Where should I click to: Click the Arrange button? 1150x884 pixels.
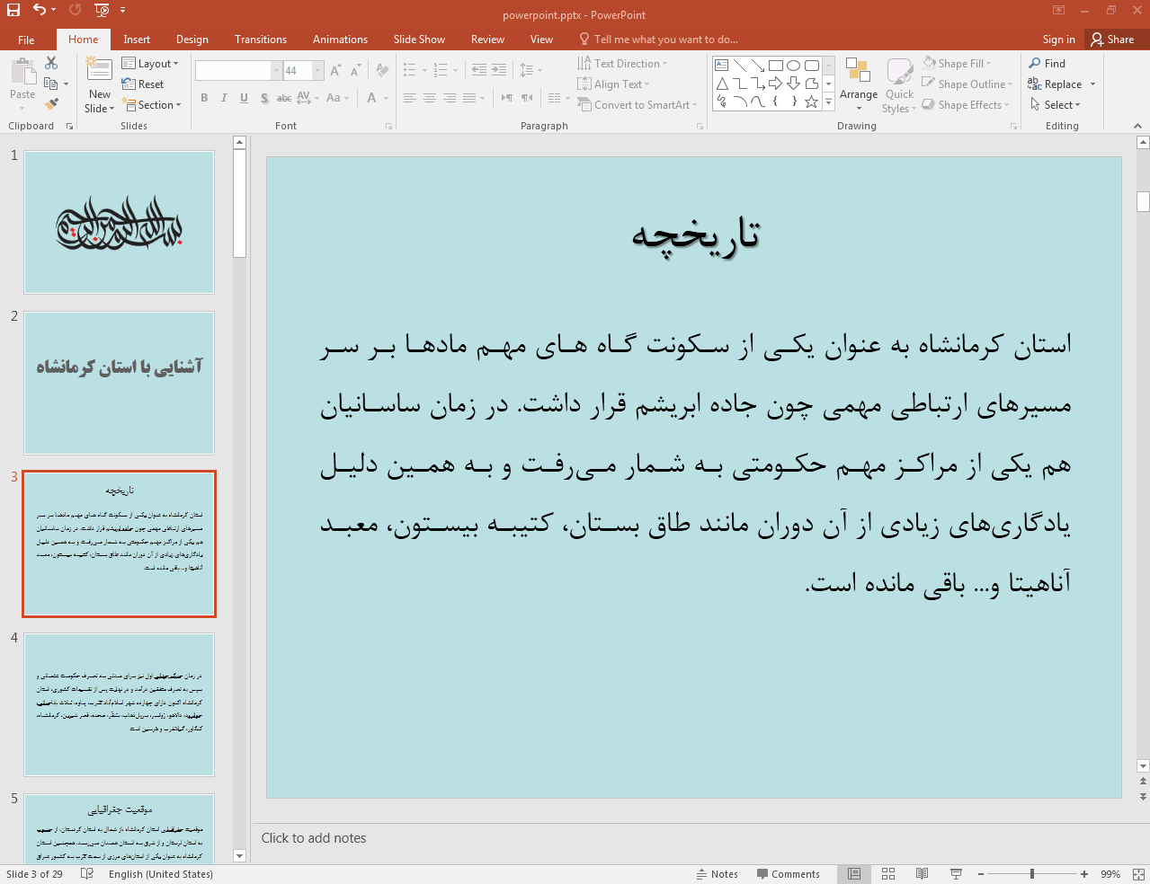858,84
